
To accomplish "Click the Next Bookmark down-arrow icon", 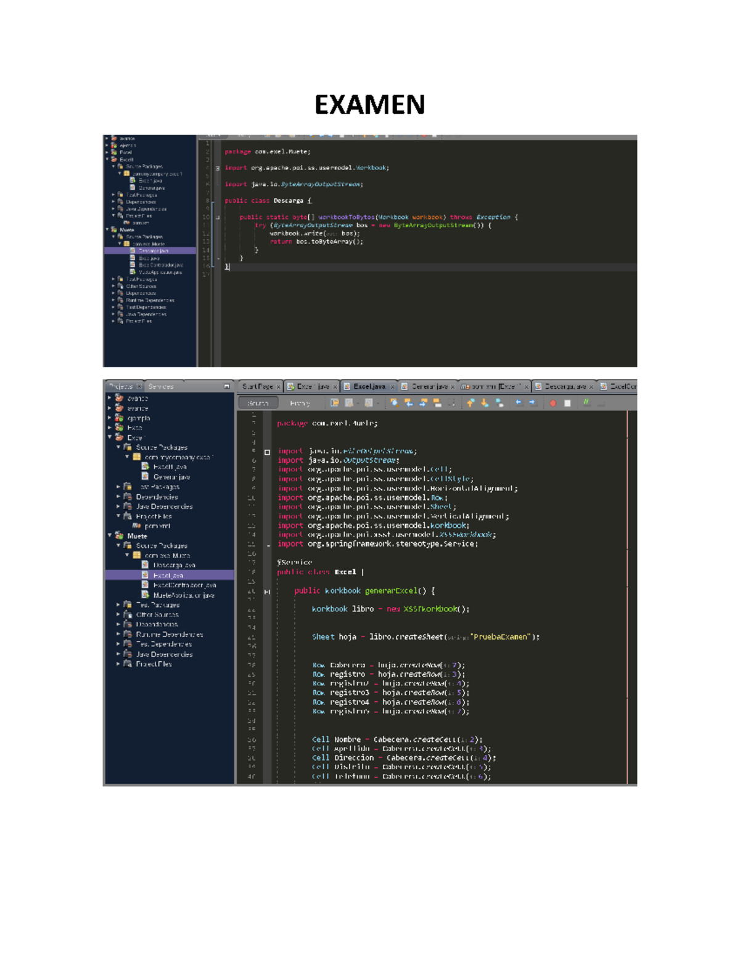I will tap(485, 403).
